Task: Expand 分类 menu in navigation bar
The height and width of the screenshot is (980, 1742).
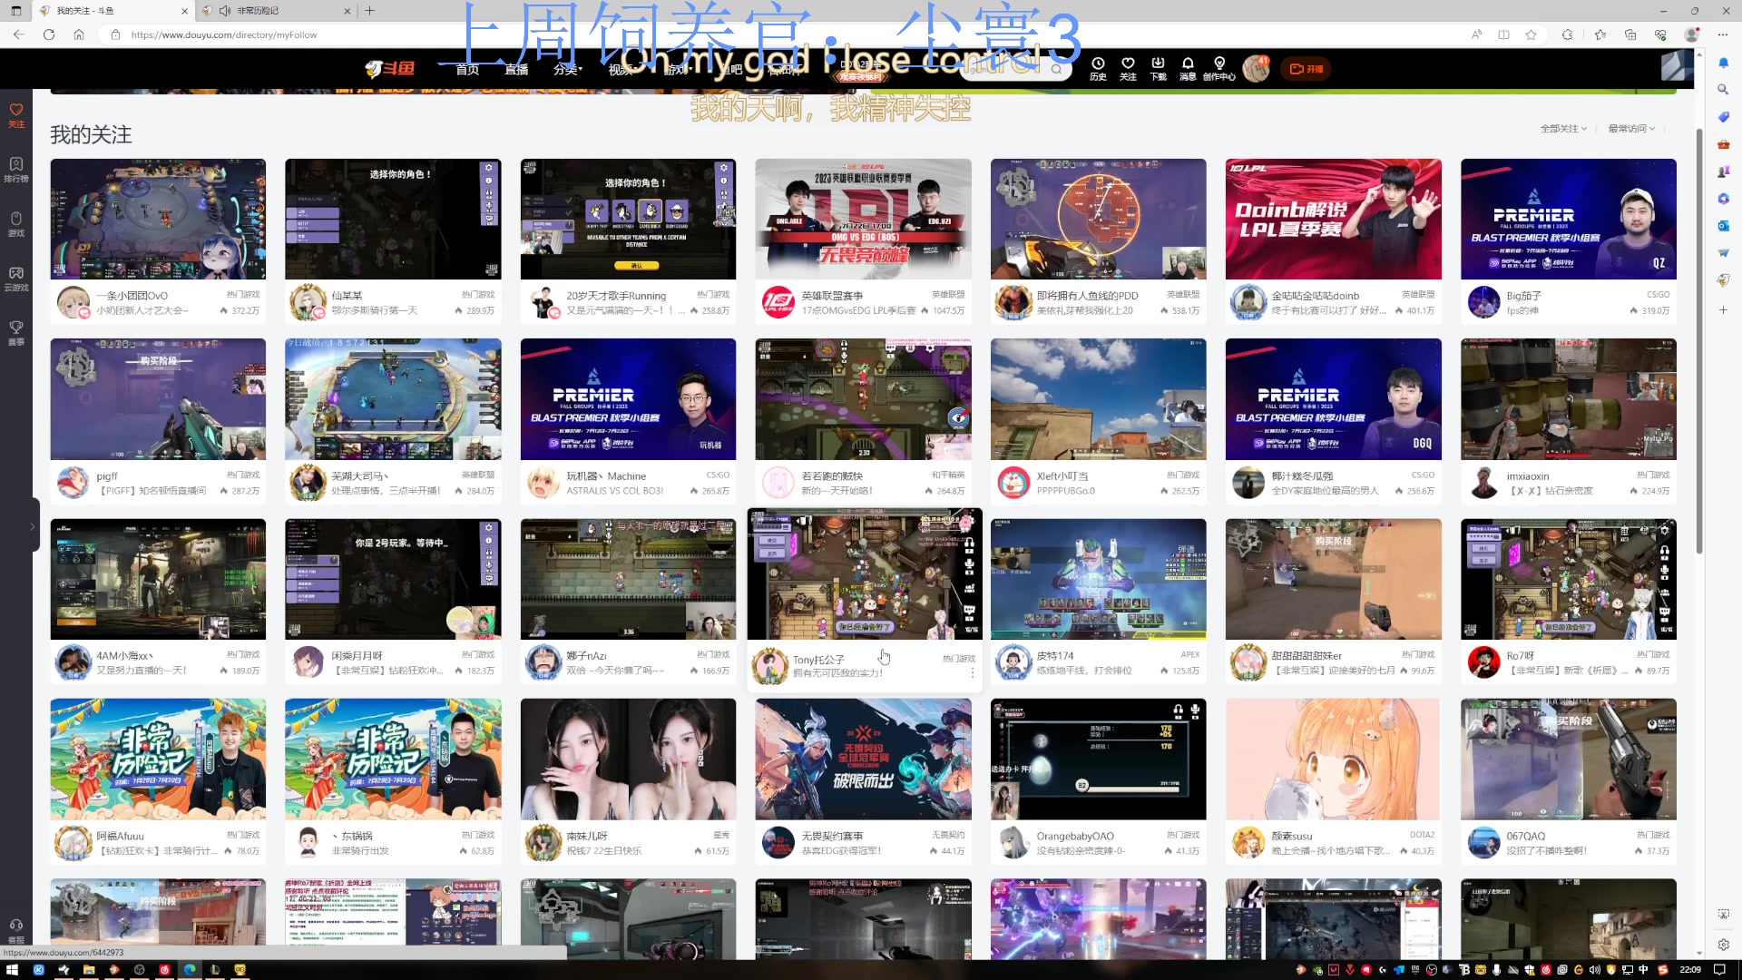Action: coord(567,70)
